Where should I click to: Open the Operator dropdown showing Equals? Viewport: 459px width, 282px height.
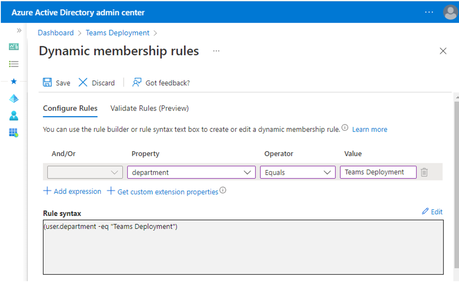pos(298,172)
